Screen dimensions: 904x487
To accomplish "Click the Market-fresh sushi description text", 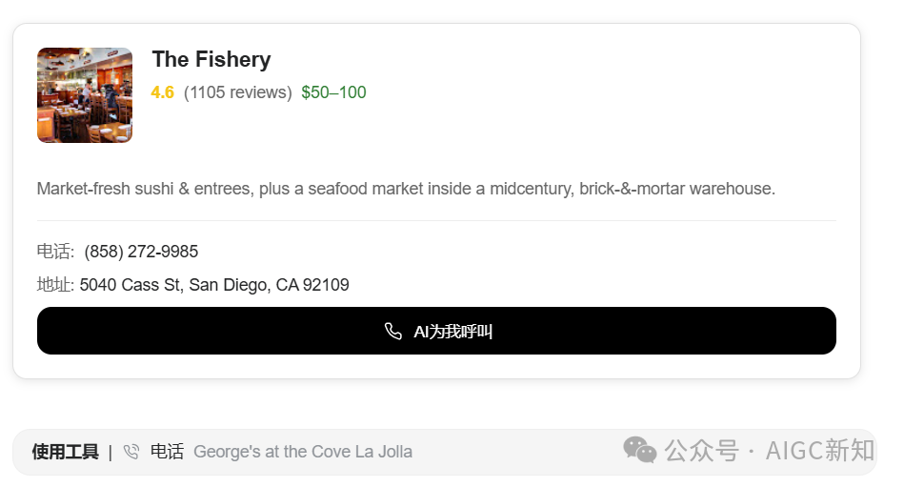I will click(406, 189).
